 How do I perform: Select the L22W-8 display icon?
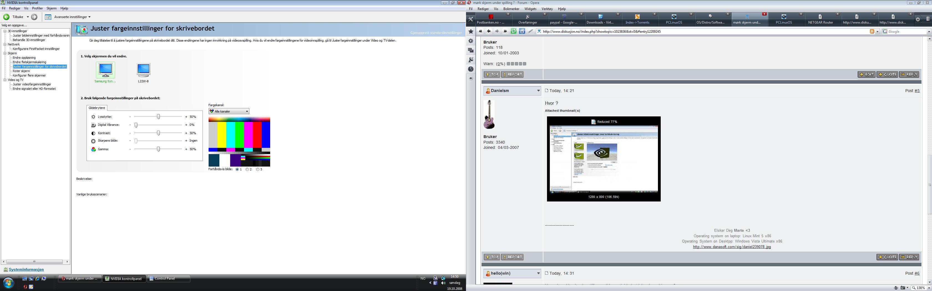coord(144,70)
